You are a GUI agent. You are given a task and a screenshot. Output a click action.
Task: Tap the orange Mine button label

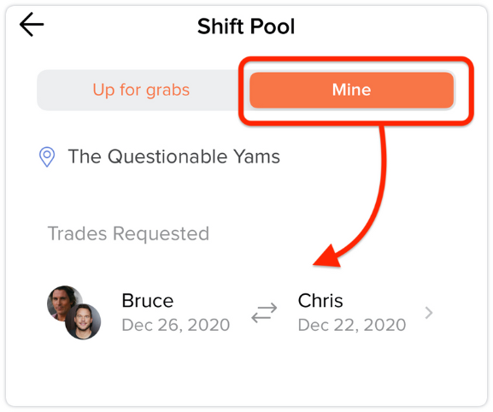(x=351, y=90)
